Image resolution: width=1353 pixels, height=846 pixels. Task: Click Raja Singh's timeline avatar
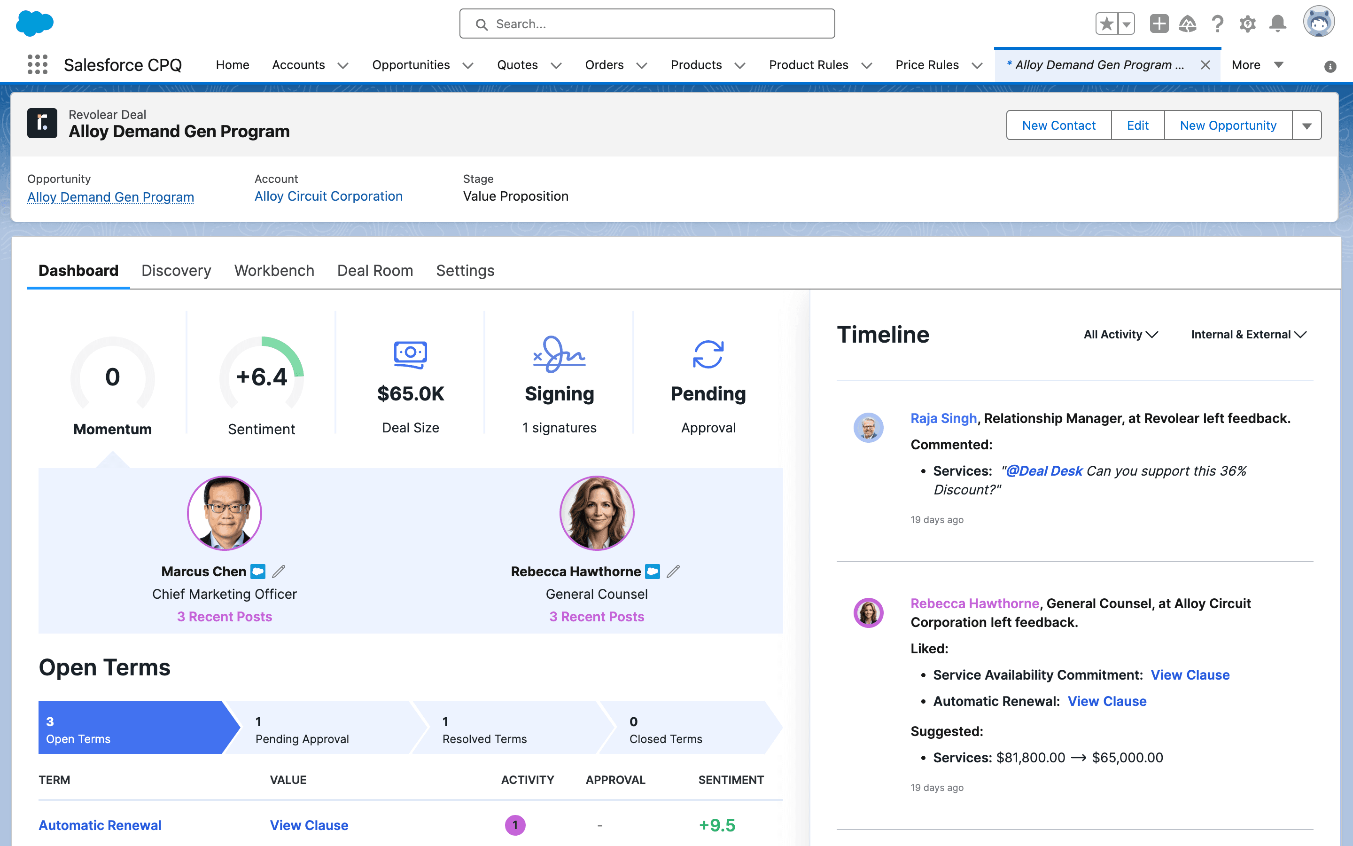(x=868, y=428)
